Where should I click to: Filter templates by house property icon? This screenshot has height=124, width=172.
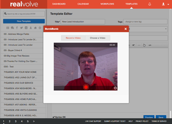pyautogui.click(x=35, y=28)
